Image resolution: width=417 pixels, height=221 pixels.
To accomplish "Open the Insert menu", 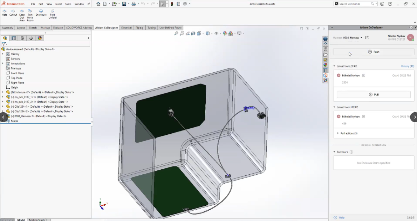I will 59,4.
